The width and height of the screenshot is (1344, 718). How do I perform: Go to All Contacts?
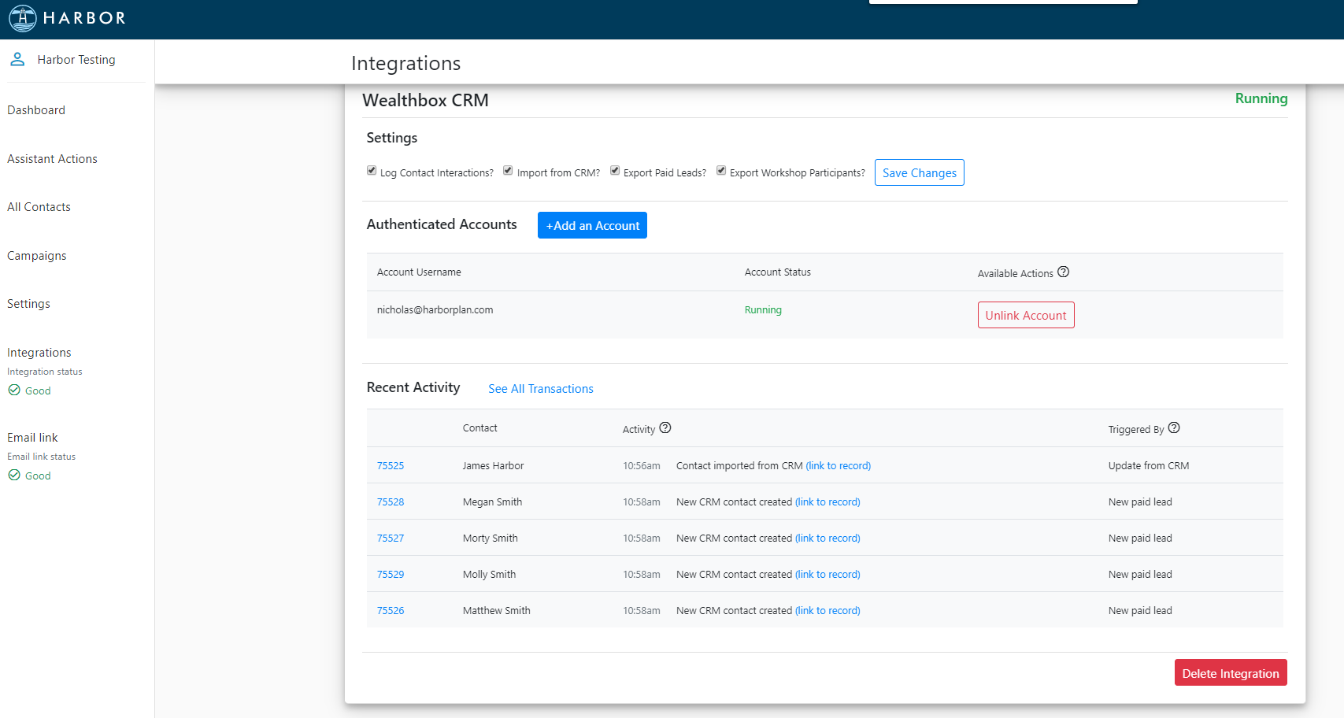[x=39, y=207]
